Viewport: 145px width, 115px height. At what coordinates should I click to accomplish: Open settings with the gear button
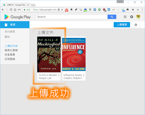(x=136, y=25)
